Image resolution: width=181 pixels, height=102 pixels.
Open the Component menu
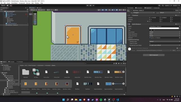point(22,3)
